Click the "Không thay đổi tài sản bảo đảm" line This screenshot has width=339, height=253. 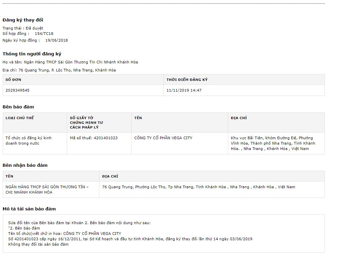38,244
